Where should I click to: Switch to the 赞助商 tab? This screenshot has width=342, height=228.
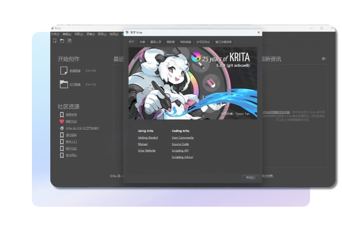[171, 42]
